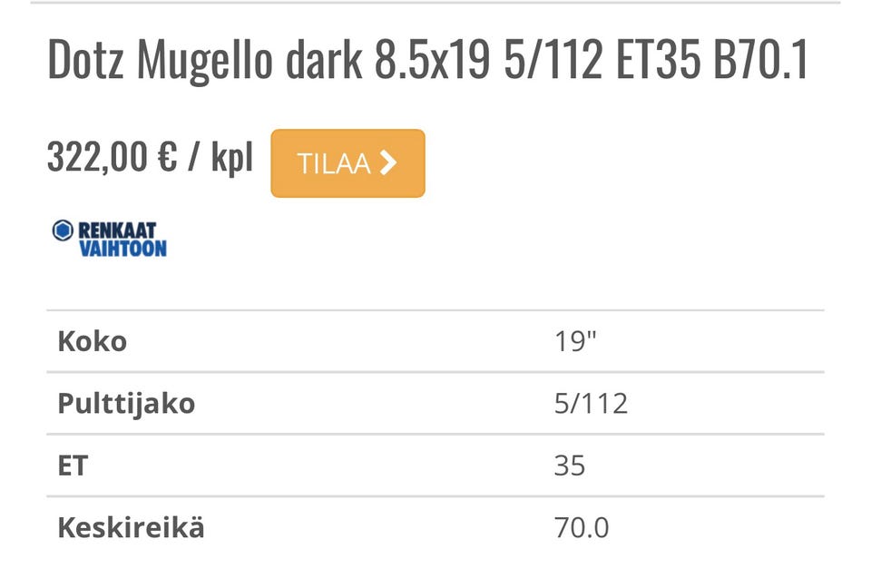Image resolution: width=871 pixels, height=578 pixels.
Task: Click B70.1 in the product heading
Action: [760, 62]
